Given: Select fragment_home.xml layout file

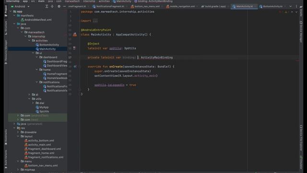Looking at the screenshot, I should (x=39, y=153).
